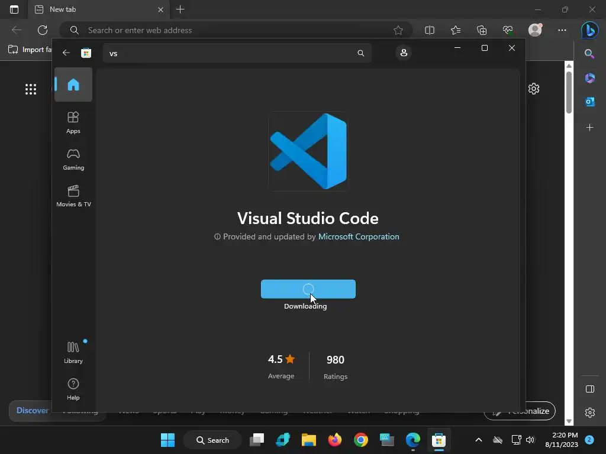
Task: Open a new tab in Edge
Action: click(180, 9)
